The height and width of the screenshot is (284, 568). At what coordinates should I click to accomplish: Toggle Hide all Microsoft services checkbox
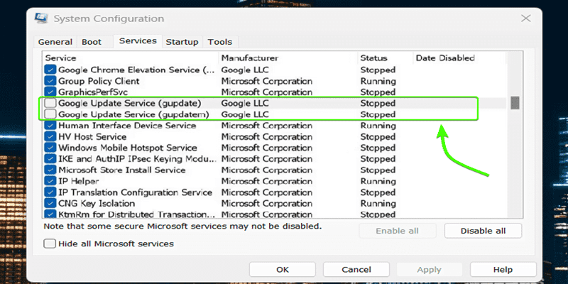[x=50, y=244]
